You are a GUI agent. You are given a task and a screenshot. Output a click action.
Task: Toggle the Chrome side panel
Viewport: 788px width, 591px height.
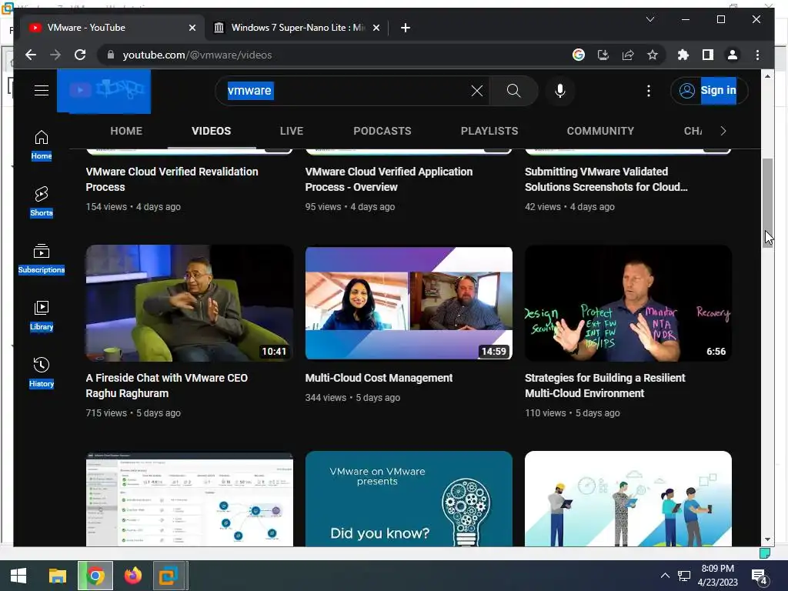coord(708,55)
